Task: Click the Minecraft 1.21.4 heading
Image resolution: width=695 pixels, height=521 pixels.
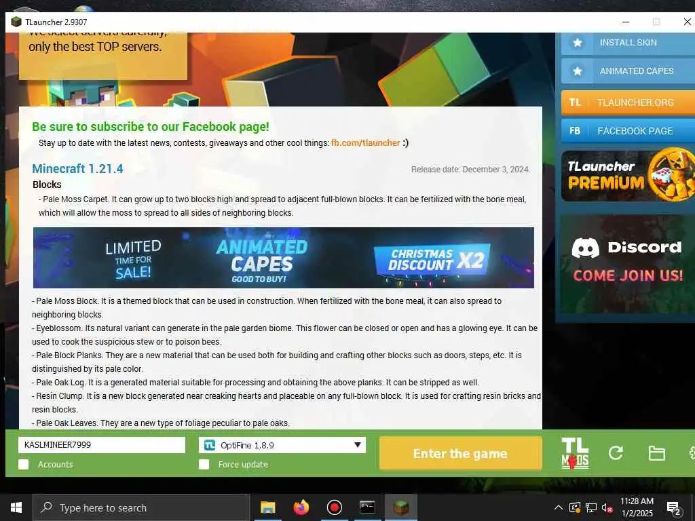Action: click(77, 169)
